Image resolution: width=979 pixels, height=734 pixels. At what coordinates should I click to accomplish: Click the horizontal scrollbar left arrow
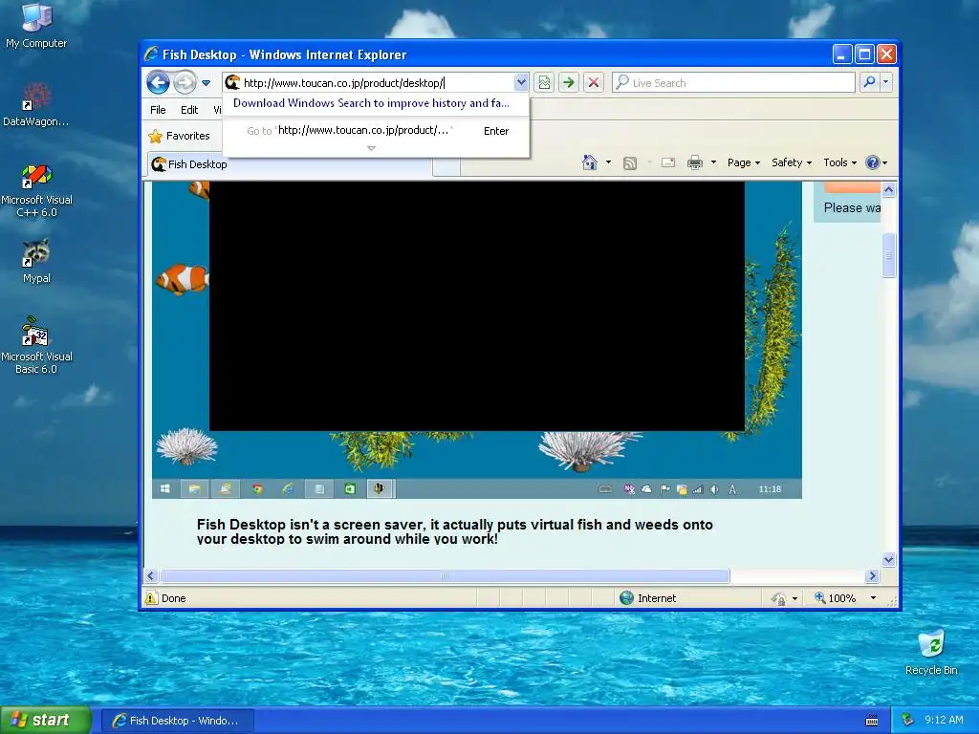coord(150,575)
